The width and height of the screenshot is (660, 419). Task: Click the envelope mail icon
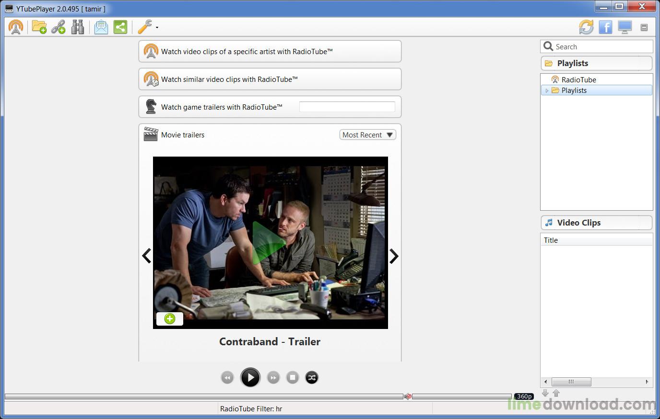point(101,27)
